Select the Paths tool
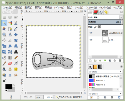The image size is (125, 101). [x=10, y=29]
